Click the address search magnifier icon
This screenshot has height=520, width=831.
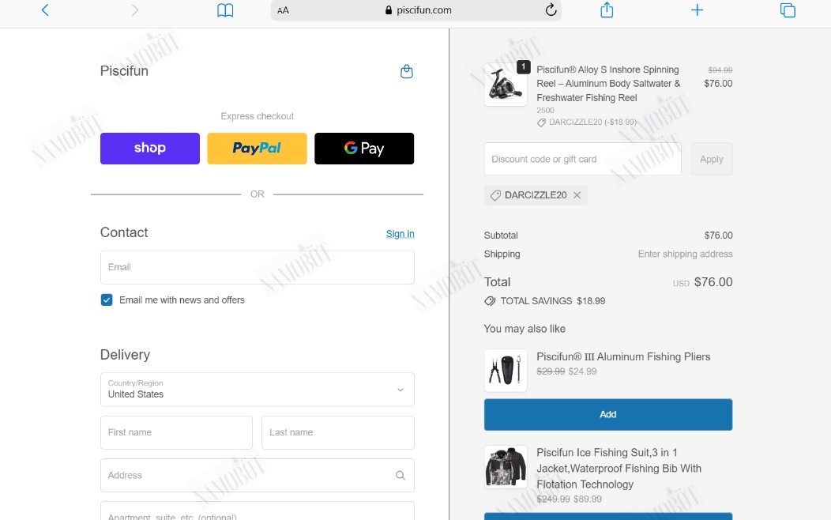(400, 476)
